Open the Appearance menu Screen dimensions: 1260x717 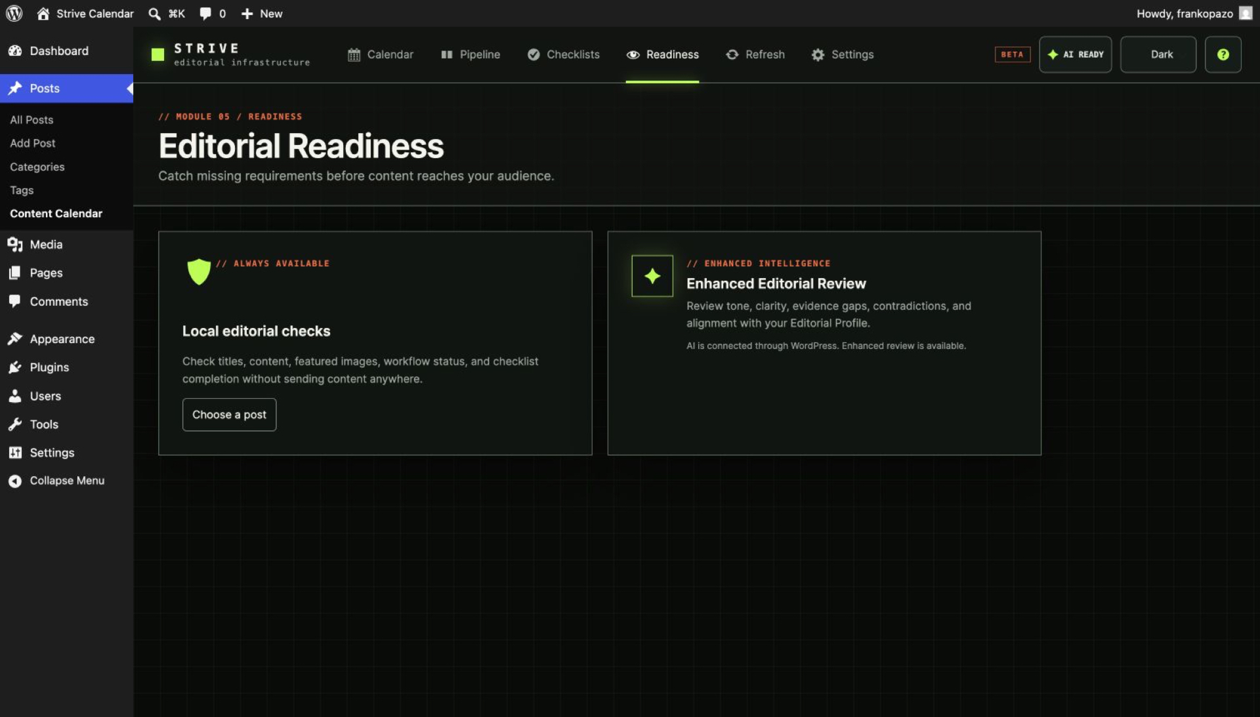66,338
